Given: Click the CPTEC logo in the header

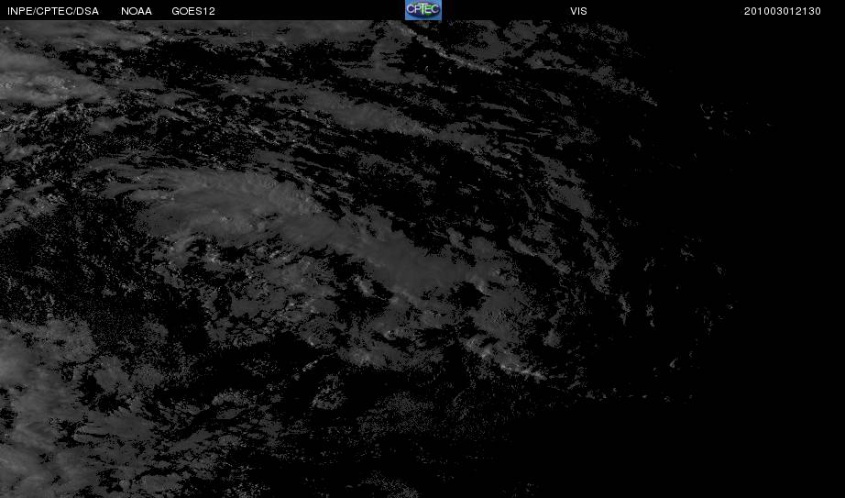Looking at the screenshot, I should point(423,10).
